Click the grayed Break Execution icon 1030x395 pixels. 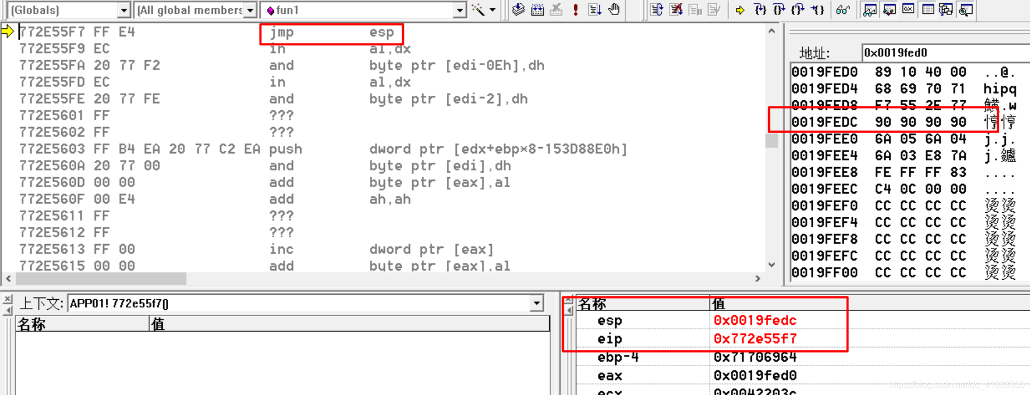click(695, 9)
